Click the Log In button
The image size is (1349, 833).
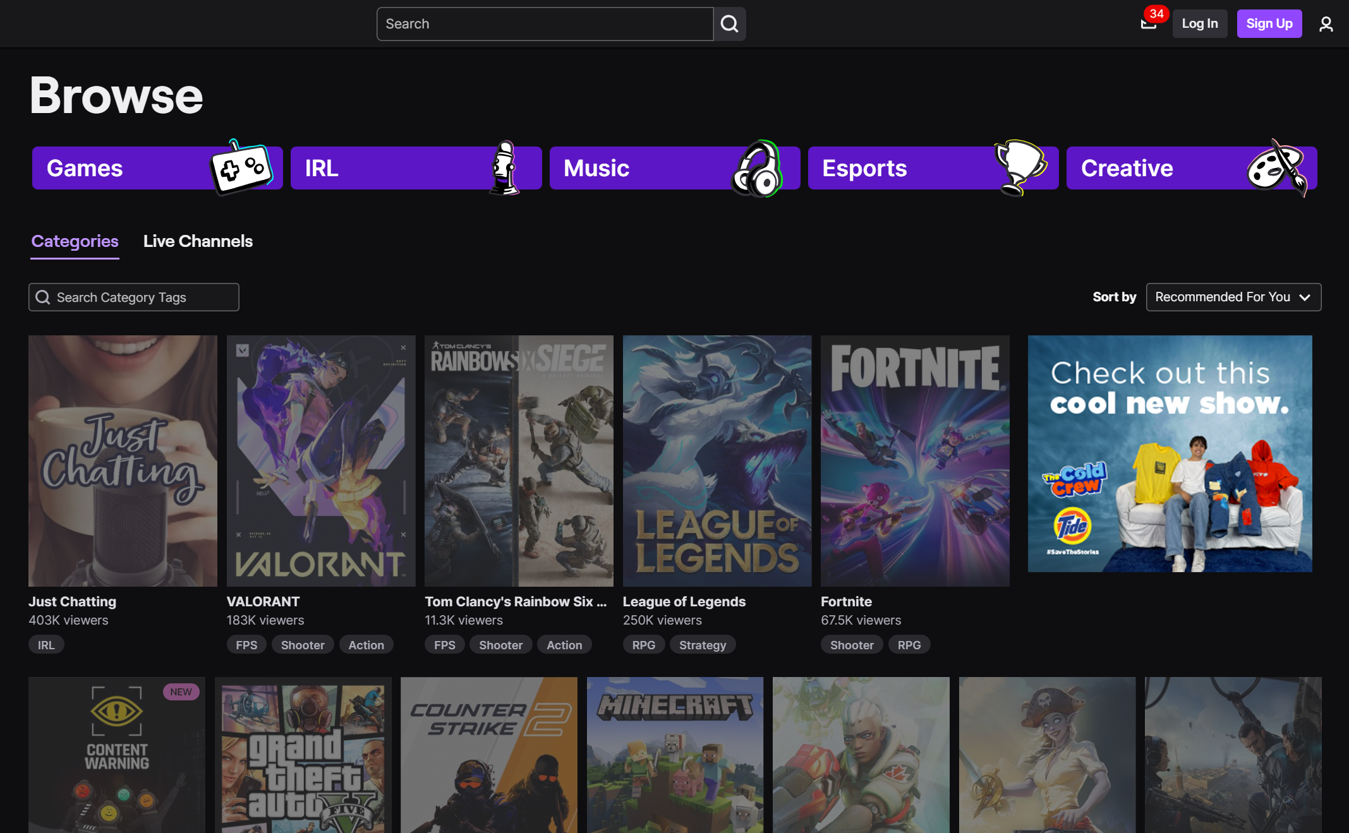pyautogui.click(x=1200, y=24)
